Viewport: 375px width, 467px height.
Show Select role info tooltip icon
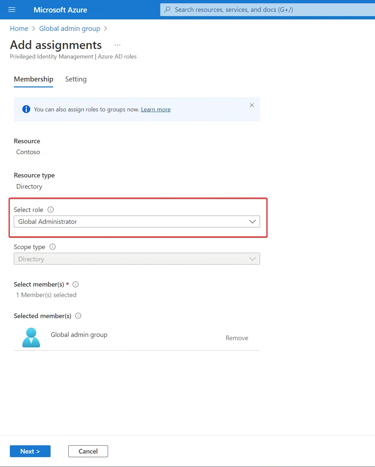pos(51,209)
